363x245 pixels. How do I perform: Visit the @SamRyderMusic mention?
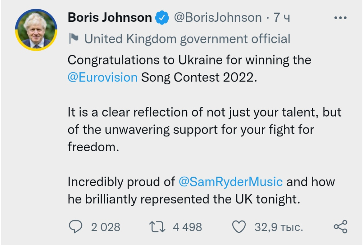tap(231, 182)
